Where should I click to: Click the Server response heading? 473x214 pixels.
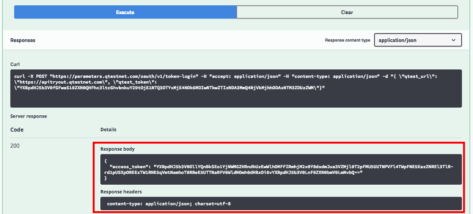tap(28, 116)
